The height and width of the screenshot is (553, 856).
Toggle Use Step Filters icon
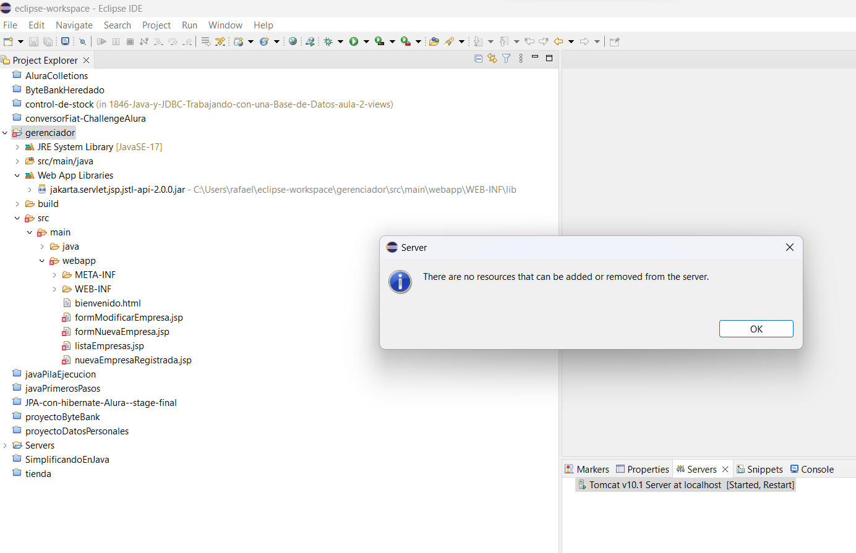(220, 41)
